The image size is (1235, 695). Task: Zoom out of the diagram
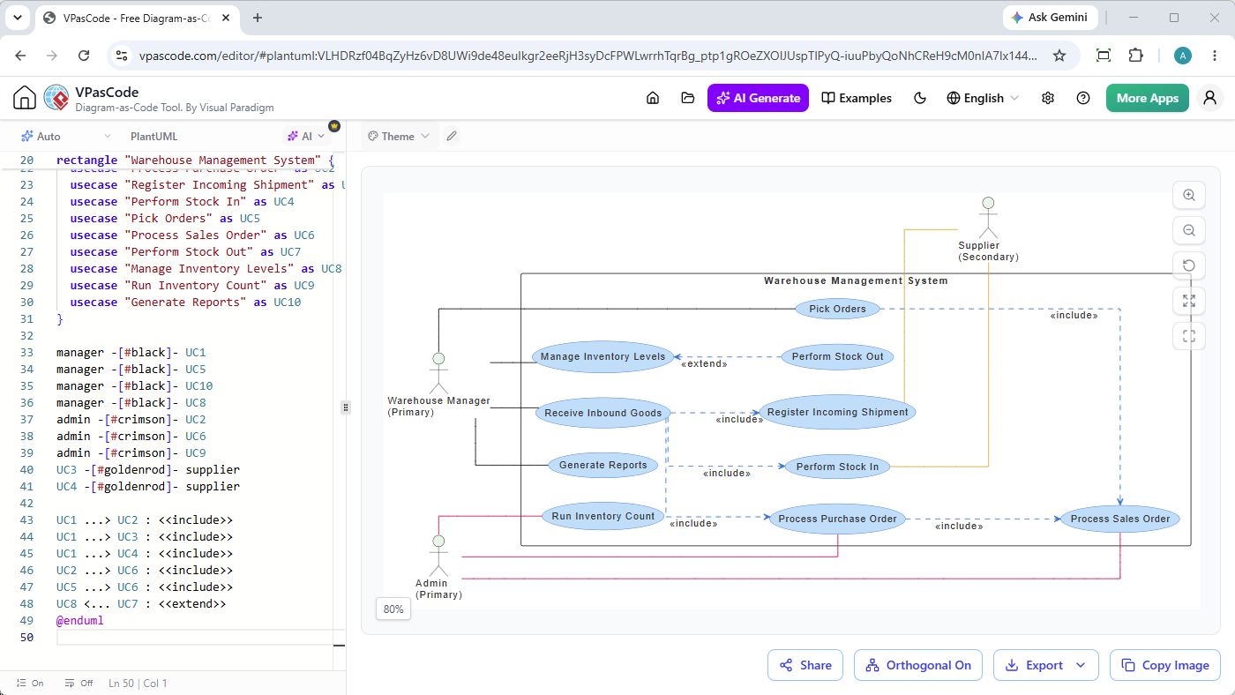[1189, 230]
